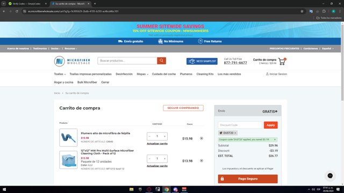This screenshot has height=193, width=344.
Task: Open the Chrome profile avatar
Action: [333, 11]
